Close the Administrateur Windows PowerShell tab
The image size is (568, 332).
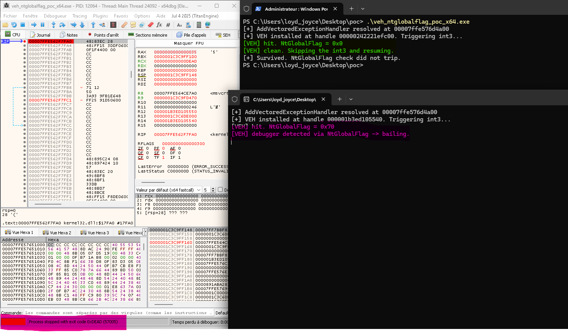[x=335, y=9]
